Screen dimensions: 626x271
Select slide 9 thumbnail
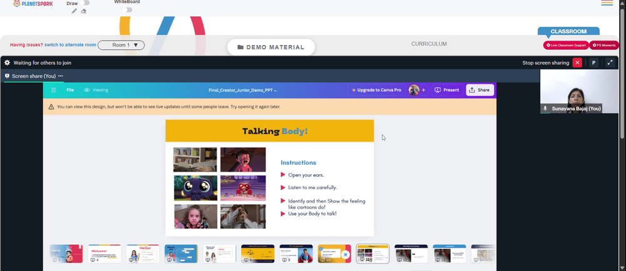tap(296, 254)
